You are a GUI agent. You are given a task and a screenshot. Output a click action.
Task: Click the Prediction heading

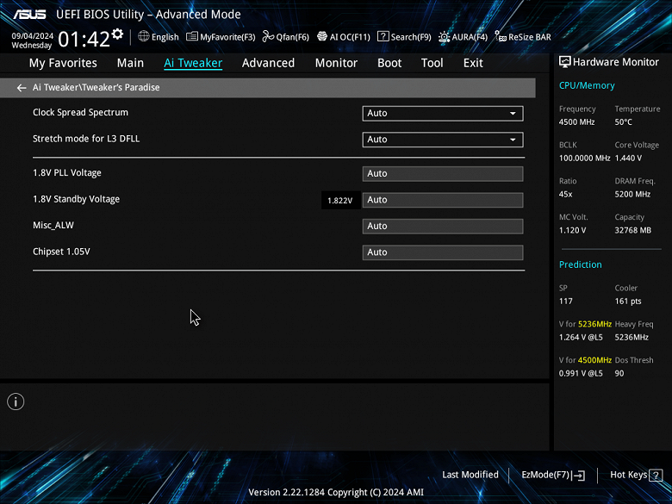581,264
